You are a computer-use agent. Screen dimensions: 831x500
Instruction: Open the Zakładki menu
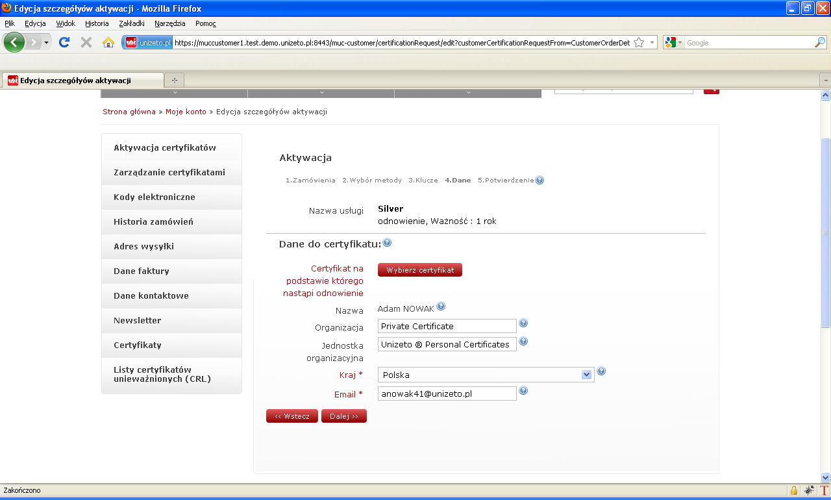tap(132, 23)
